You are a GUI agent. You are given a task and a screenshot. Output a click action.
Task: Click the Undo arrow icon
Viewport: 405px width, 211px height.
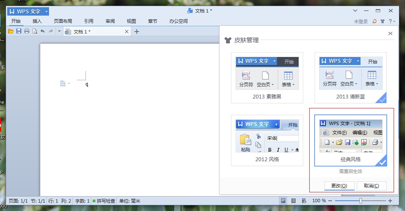pos(43,32)
